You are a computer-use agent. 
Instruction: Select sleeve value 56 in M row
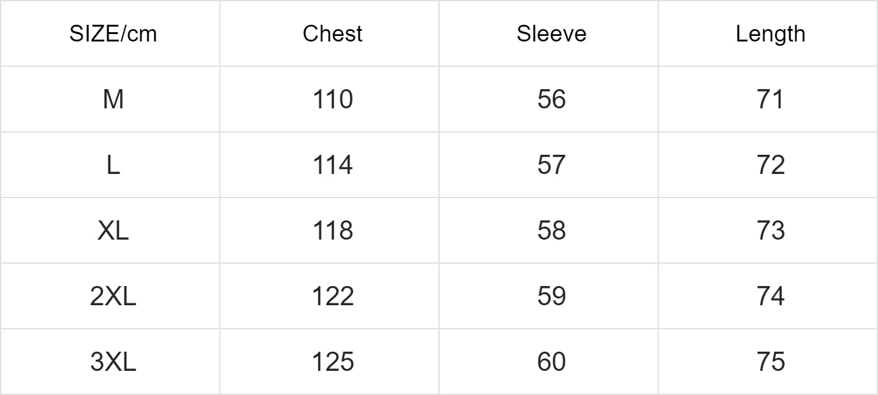551,99
